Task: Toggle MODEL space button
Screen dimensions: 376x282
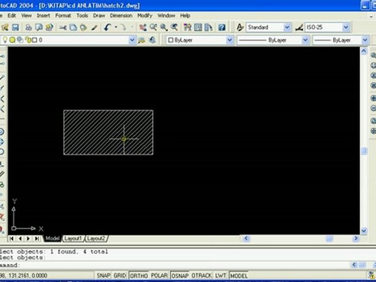Action: pos(239,275)
